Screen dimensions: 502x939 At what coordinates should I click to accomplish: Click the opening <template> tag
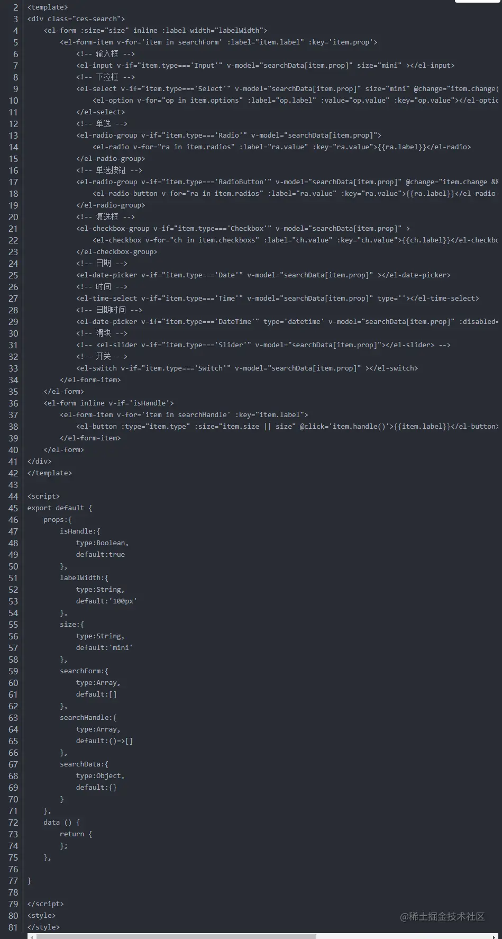[x=48, y=7]
